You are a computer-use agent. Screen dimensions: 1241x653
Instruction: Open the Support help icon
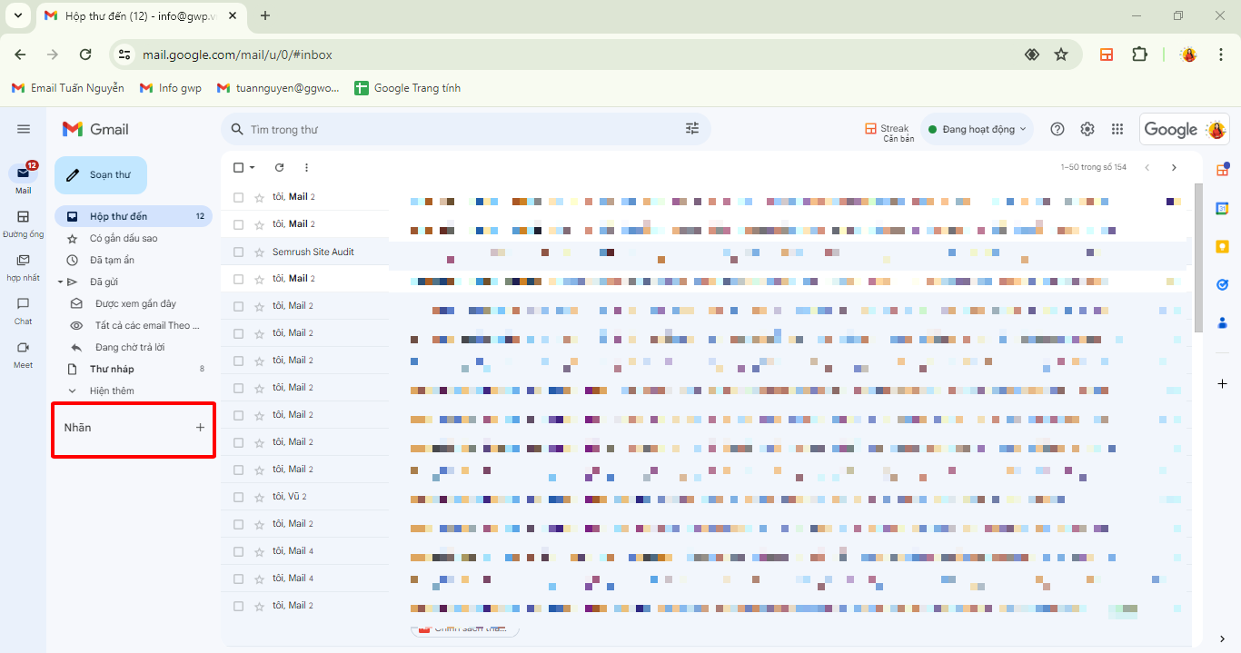[x=1057, y=129]
